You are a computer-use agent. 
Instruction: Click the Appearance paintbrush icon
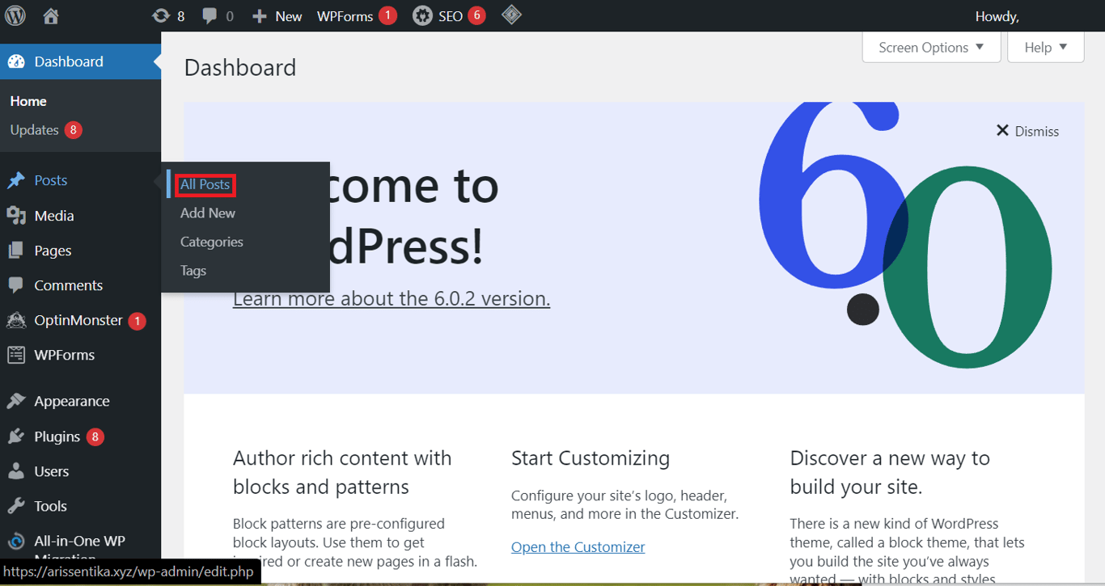(x=17, y=400)
